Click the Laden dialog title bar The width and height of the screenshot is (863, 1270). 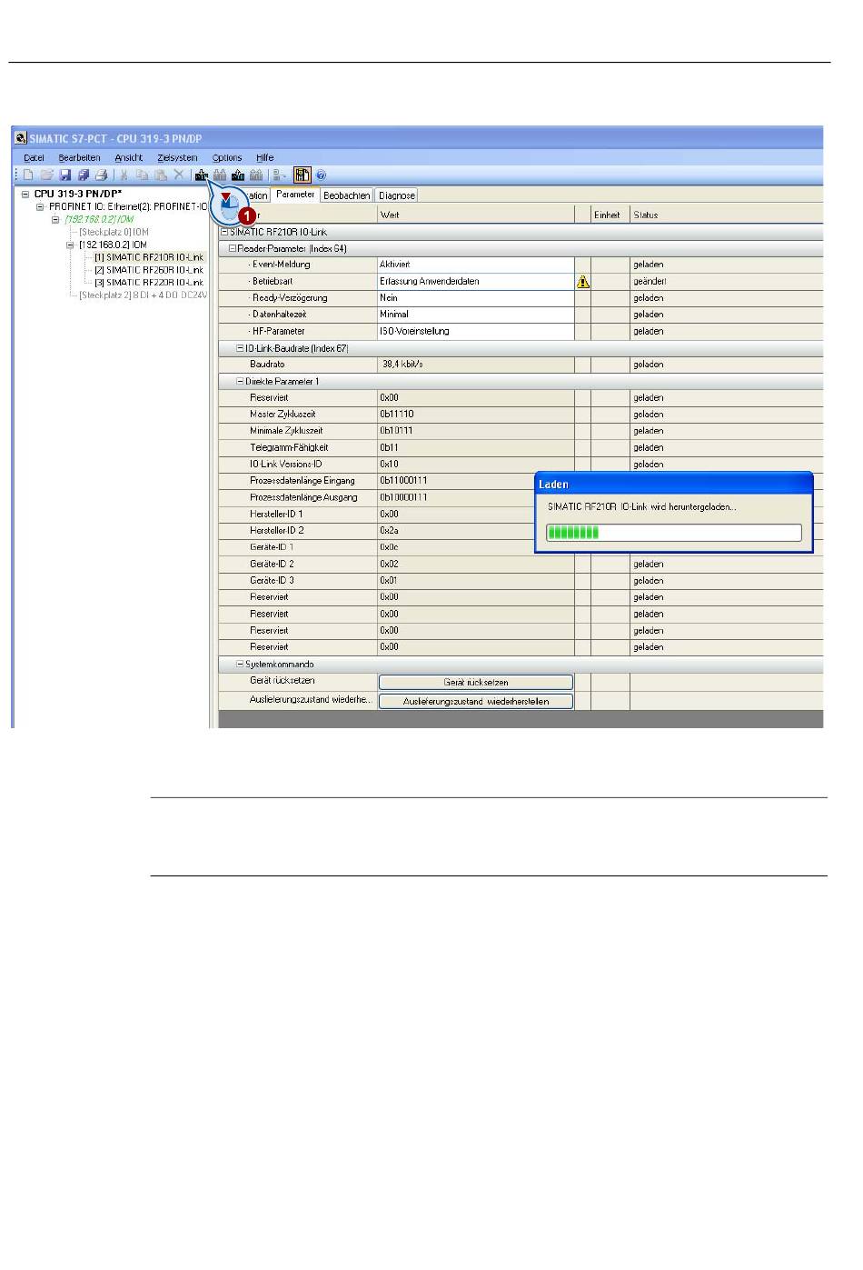[674, 485]
